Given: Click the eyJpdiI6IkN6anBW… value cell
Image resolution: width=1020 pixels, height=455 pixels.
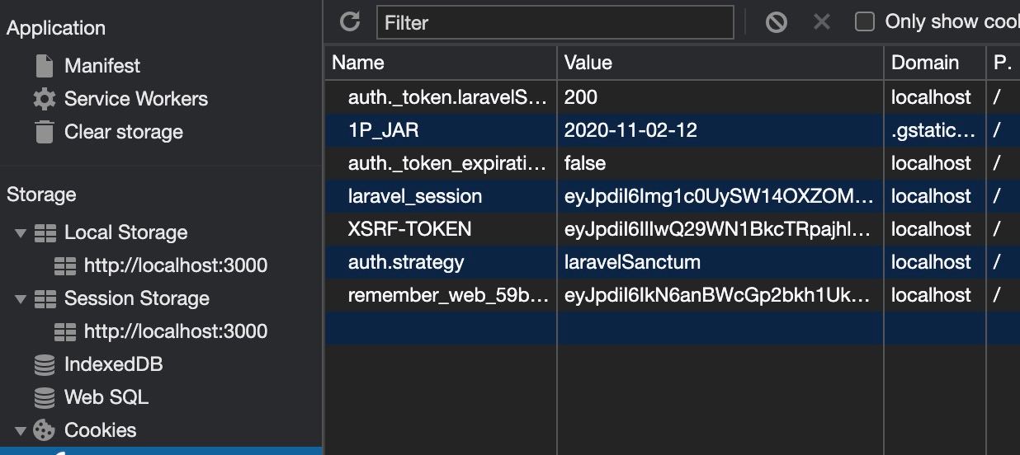Looking at the screenshot, I should (720, 295).
